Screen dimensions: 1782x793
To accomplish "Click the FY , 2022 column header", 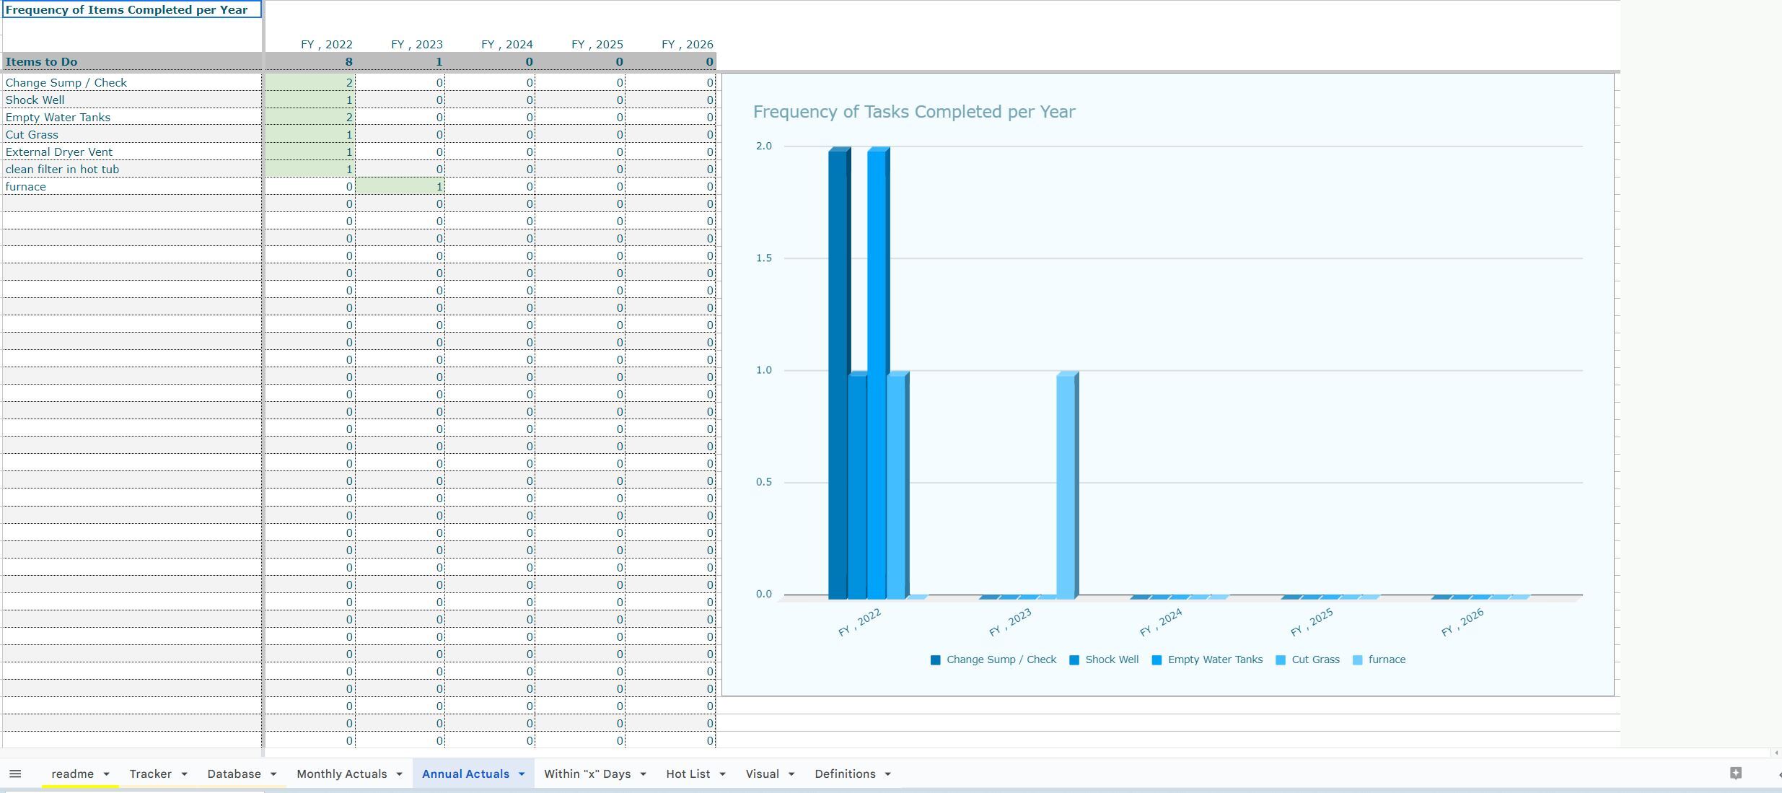I will click(326, 44).
